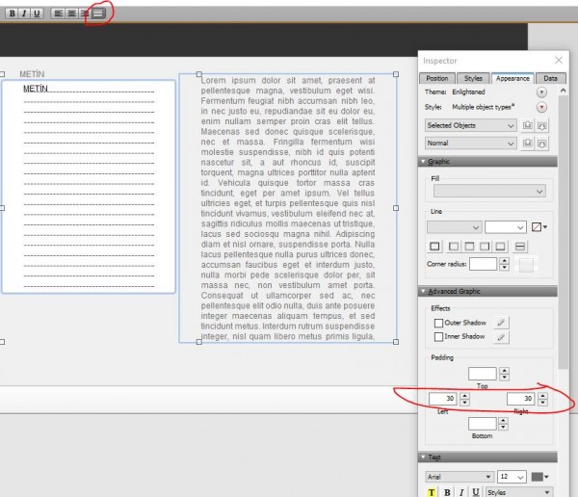This screenshot has width=578, height=497.
Task: Apply justify alignment in the top toolbar
Action: click(98, 13)
